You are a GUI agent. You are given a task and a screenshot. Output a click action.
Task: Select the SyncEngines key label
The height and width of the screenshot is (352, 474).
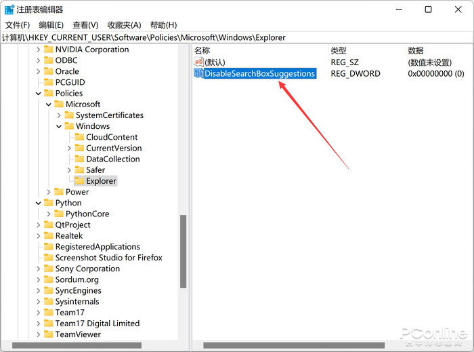click(79, 290)
